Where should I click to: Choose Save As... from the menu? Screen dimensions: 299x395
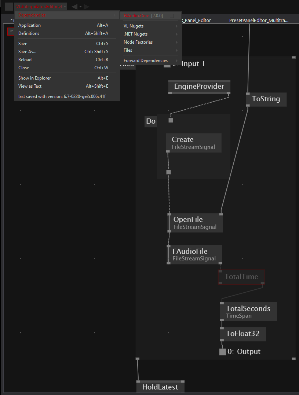point(67,52)
